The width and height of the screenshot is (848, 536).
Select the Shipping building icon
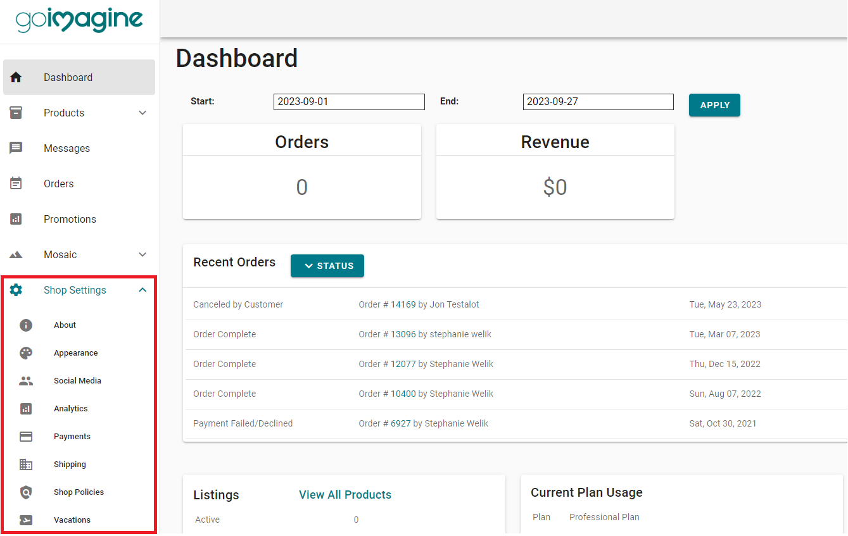(x=25, y=464)
